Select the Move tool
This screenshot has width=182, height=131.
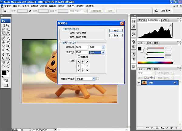pyautogui.click(x=8, y=25)
